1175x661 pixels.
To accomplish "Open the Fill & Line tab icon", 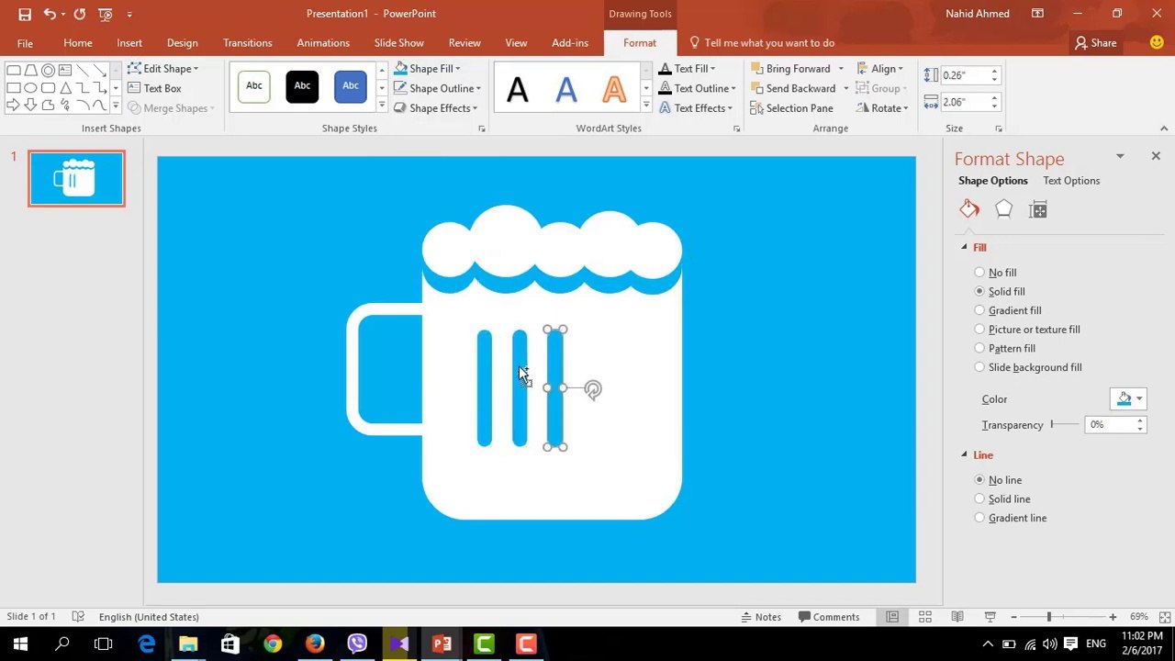I will (969, 209).
